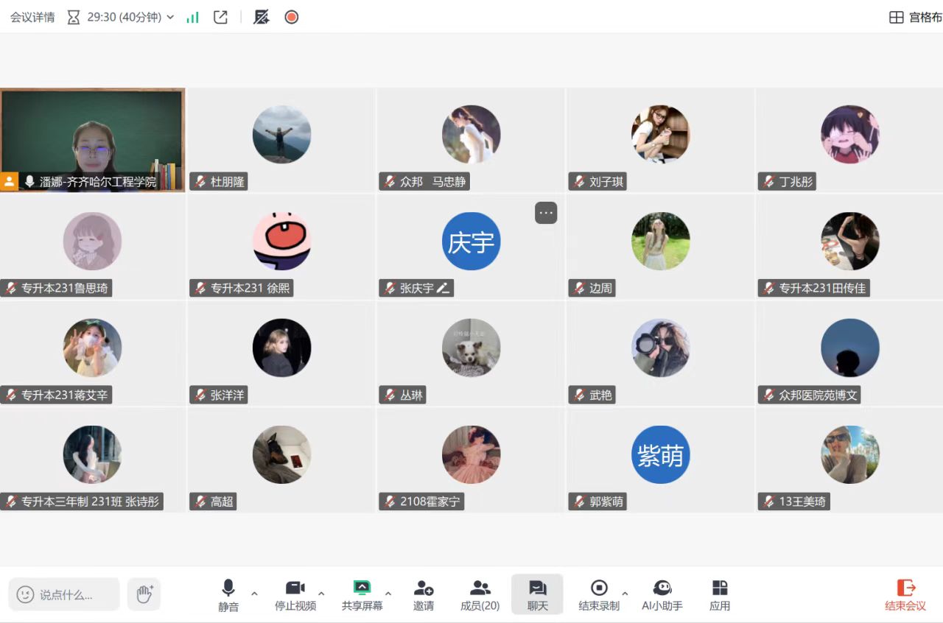Expand video options arrow beside 停止视频
The height and width of the screenshot is (623, 943).
[321, 594]
